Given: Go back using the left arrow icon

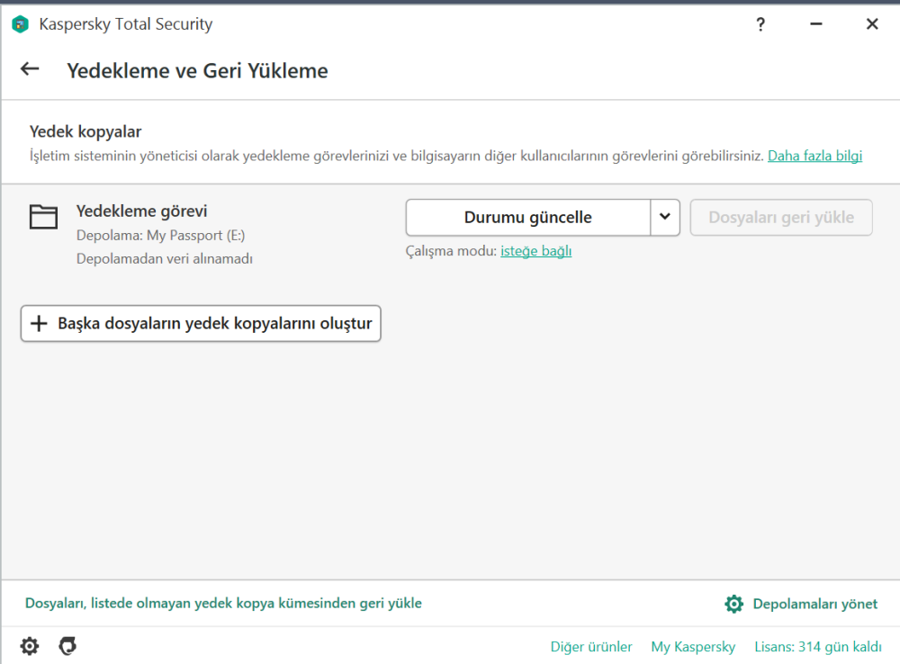Looking at the screenshot, I should [30, 69].
